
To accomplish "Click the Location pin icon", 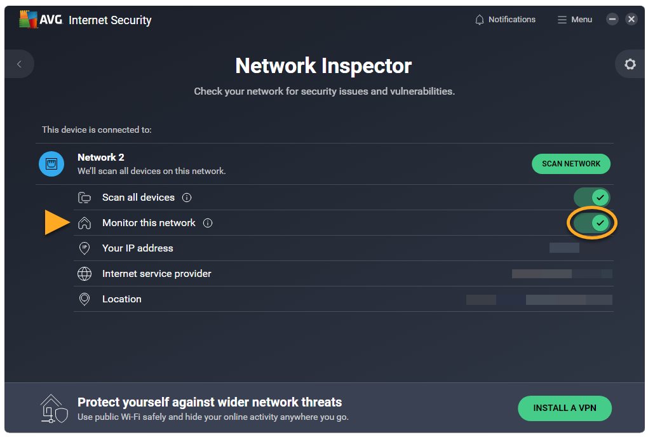I will (x=84, y=299).
